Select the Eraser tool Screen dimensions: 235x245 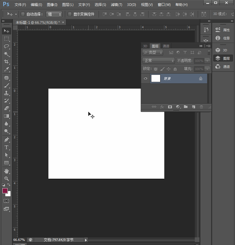pos(6,108)
